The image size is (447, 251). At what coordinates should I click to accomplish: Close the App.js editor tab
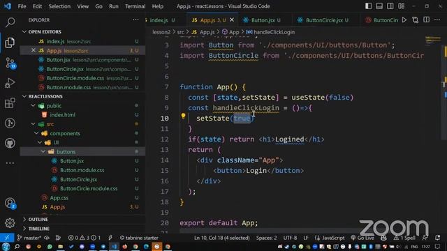pos(232,20)
